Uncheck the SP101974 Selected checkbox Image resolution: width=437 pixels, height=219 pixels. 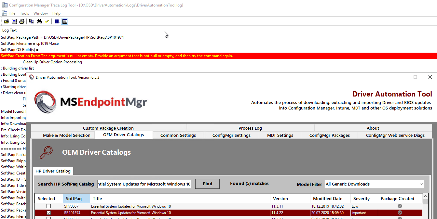tap(48, 213)
